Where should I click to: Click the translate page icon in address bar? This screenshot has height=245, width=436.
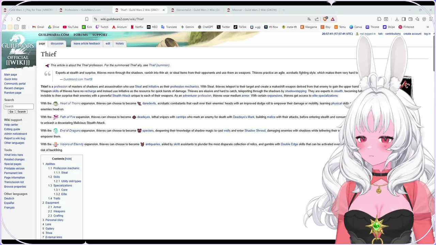coord(309,19)
